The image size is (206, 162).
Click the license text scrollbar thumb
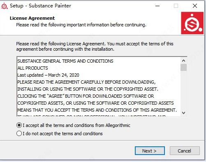click(183, 67)
